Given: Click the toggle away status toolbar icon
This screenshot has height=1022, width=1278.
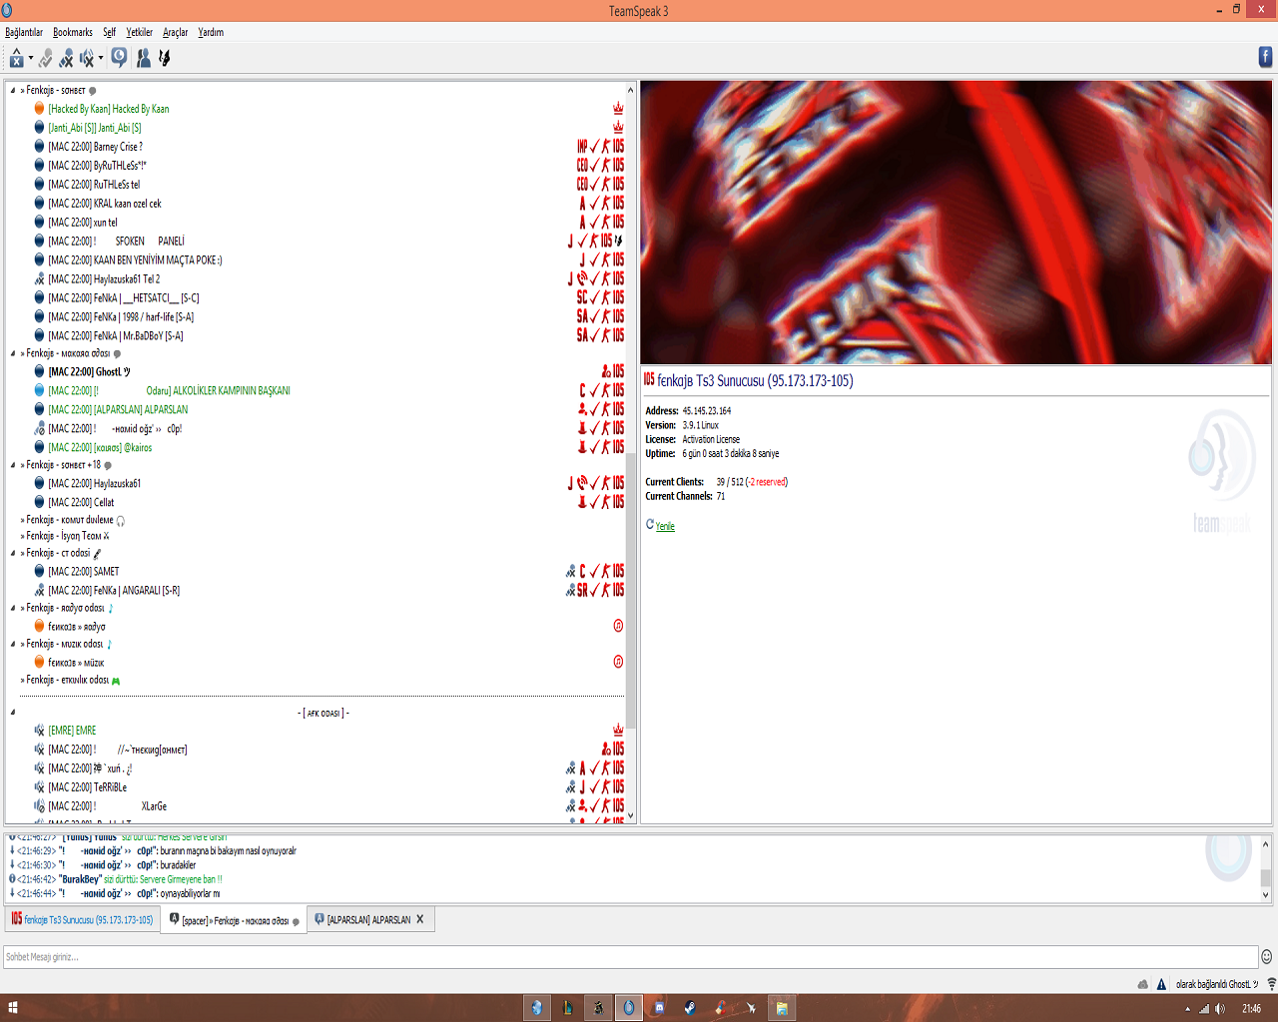Looking at the screenshot, I should coord(16,58).
